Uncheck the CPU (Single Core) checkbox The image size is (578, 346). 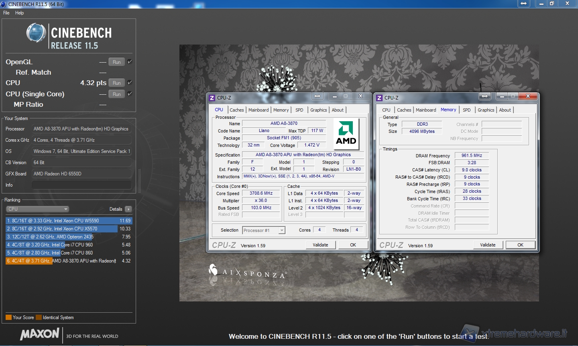coord(130,94)
